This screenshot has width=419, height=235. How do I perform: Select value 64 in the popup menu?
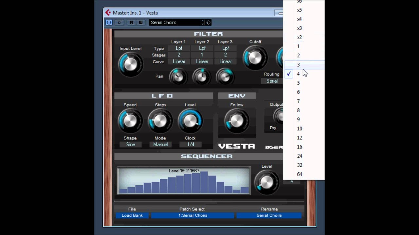pyautogui.click(x=304, y=174)
